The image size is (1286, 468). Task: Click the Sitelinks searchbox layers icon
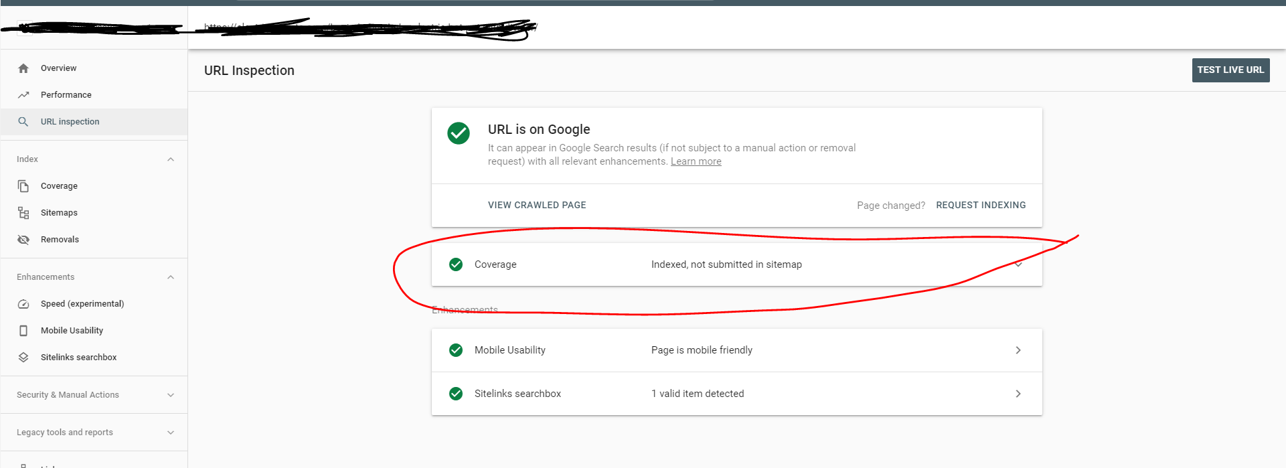click(23, 358)
